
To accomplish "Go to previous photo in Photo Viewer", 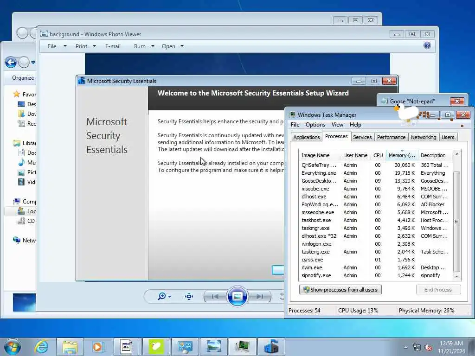I will tap(215, 296).
